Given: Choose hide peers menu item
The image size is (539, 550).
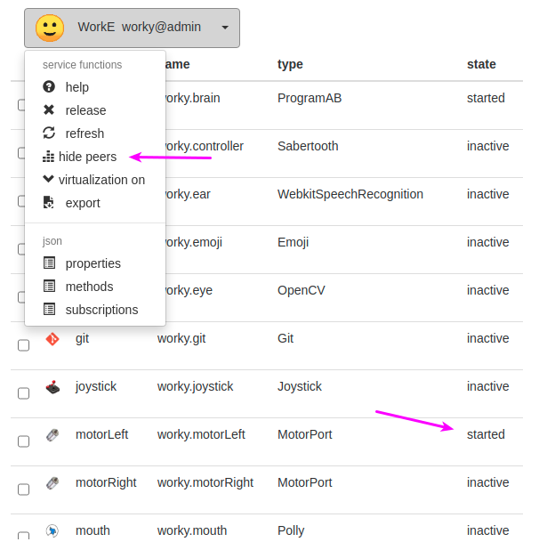Looking at the screenshot, I should 88,157.
